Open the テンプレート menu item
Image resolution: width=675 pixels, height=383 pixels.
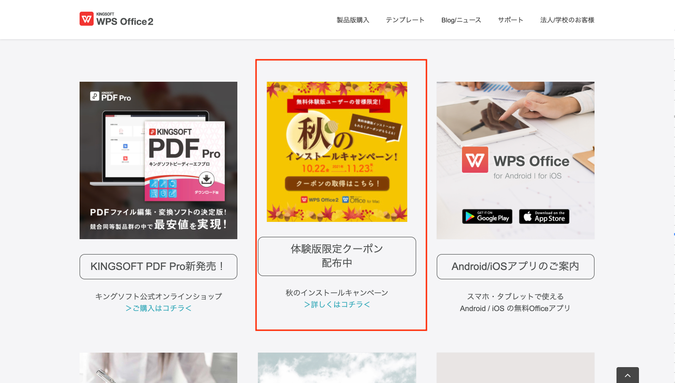tap(405, 20)
